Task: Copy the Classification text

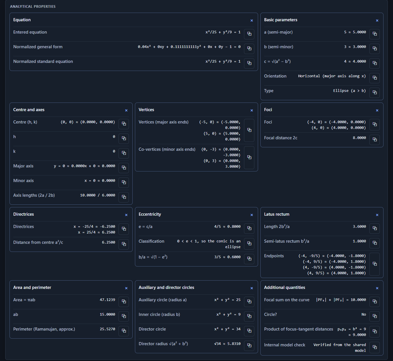Action: (249, 244)
